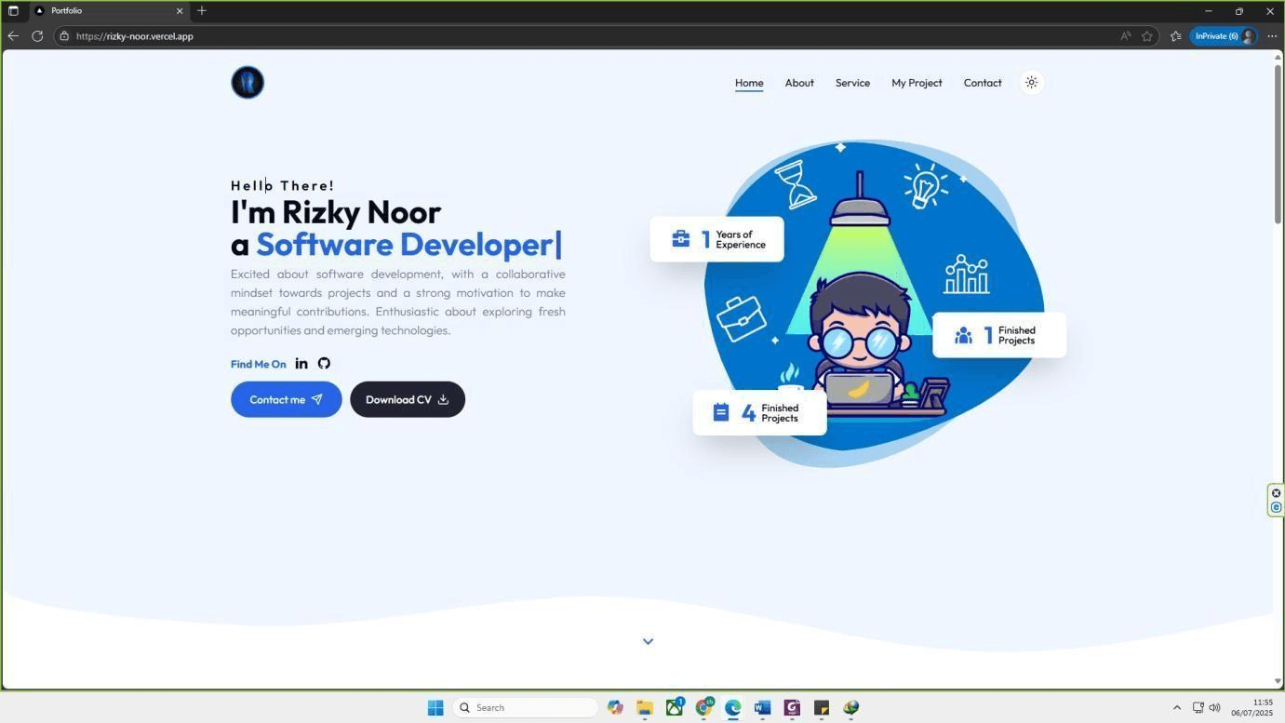Viewport: 1285px width, 723px height.
Task: Go to the My Project nav item
Action: tap(917, 83)
